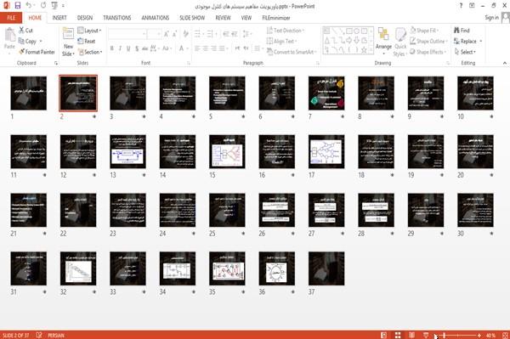Switch to the SLIDE SHOW tab
Image resolution: width=510 pixels, height=339 pixels.
coord(192,18)
